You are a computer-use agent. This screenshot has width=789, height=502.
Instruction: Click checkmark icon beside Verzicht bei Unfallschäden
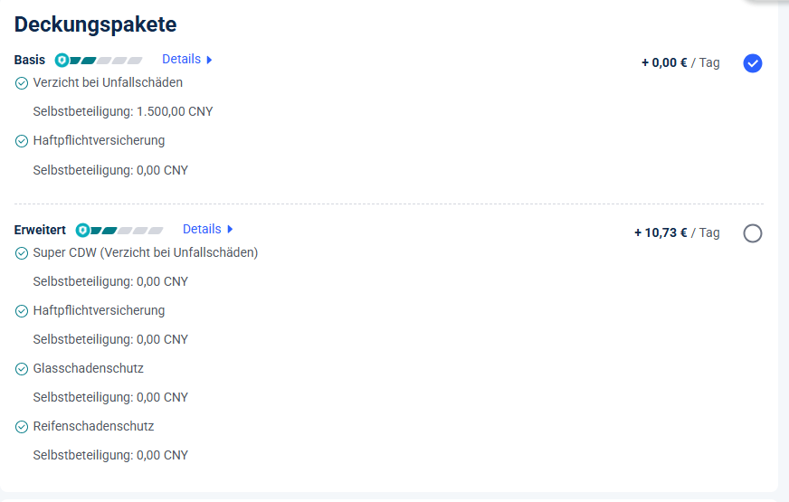click(22, 83)
